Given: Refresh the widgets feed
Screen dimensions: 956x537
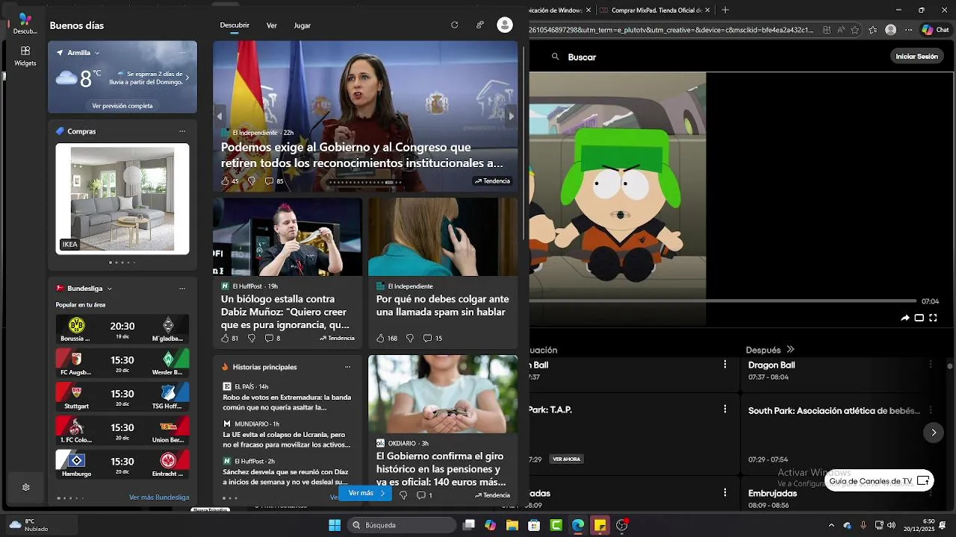Looking at the screenshot, I should coord(454,25).
